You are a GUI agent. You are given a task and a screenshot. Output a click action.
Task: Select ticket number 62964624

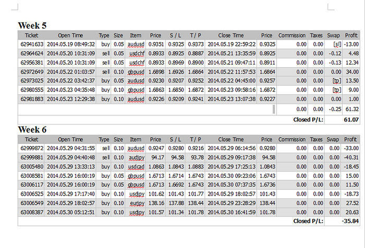32,53
